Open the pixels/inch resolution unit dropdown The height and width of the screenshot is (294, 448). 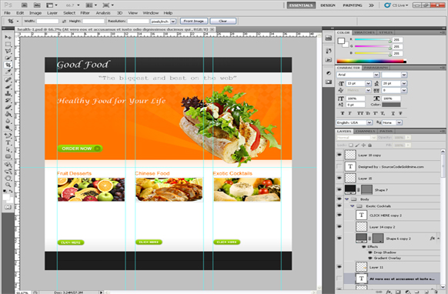click(173, 22)
